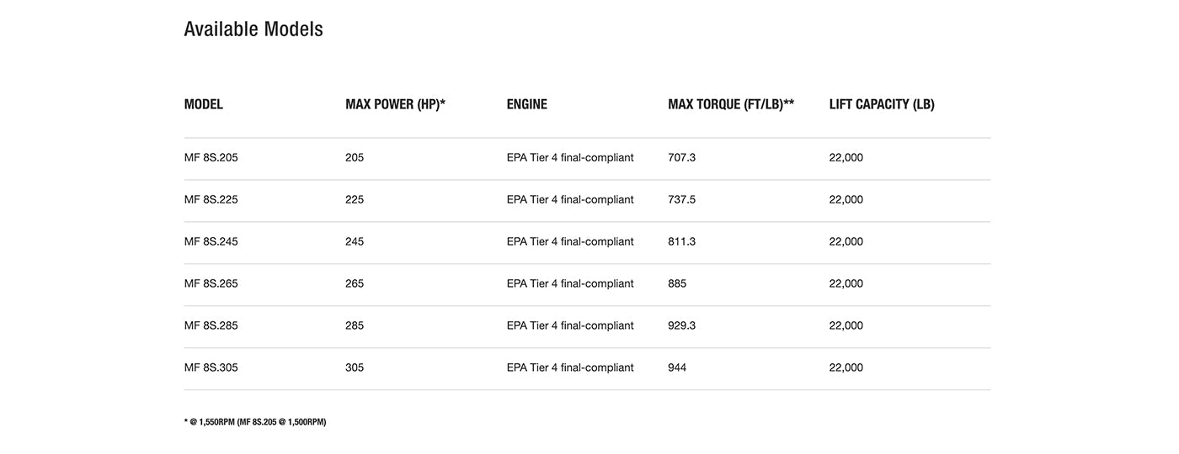
Task: Click the 944 torque value
Action: point(677,368)
